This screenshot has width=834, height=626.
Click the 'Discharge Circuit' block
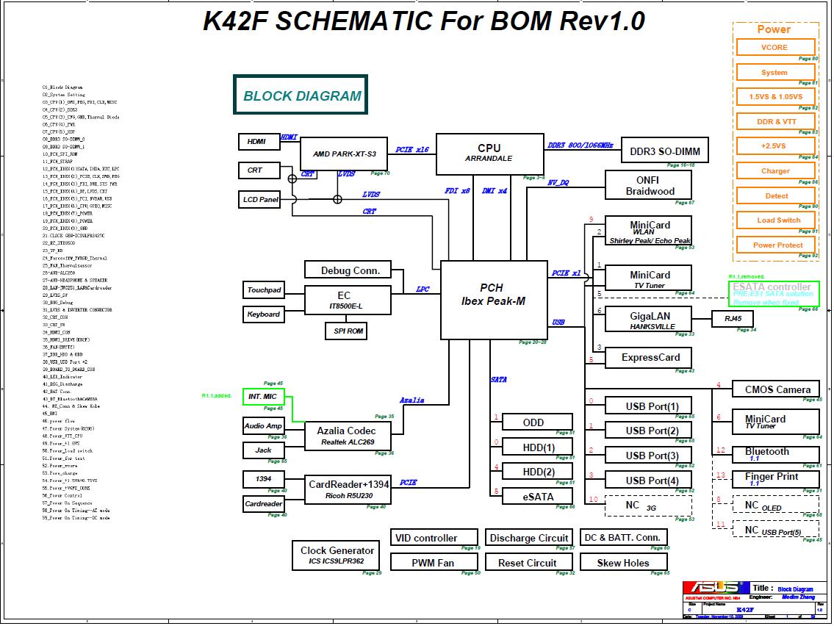[529, 538]
